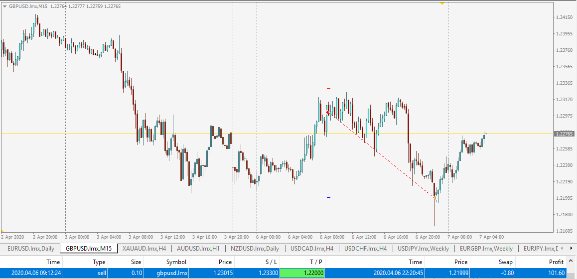Click the 1.21605 price scale label
577x279 pixels.
pyautogui.click(x=565, y=231)
